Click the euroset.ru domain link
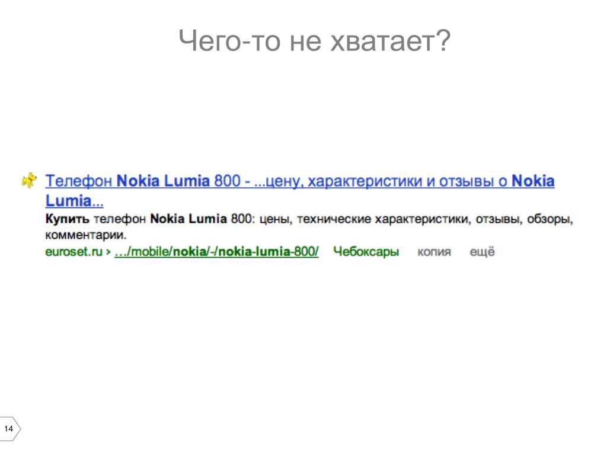The width and height of the screenshot is (607, 455). click(x=74, y=251)
